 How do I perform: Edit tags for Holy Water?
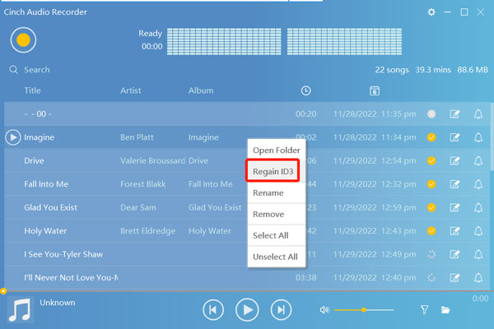[x=454, y=231]
